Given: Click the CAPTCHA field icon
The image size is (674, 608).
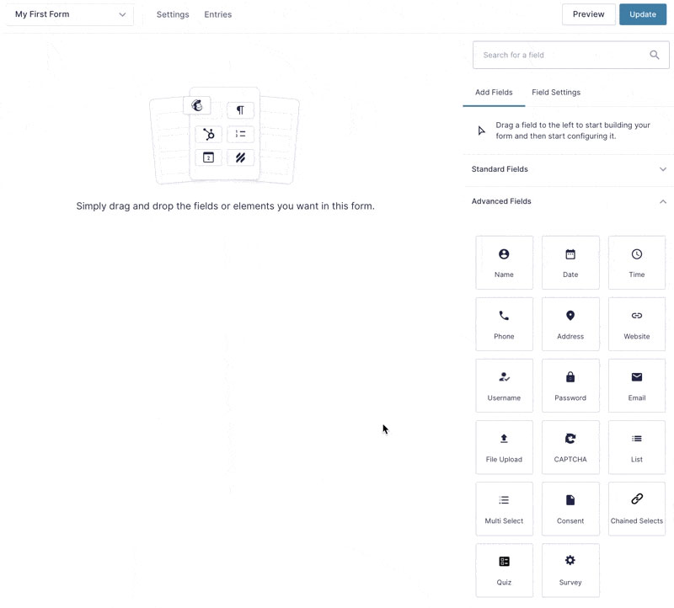Looking at the screenshot, I should (x=570, y=439).
